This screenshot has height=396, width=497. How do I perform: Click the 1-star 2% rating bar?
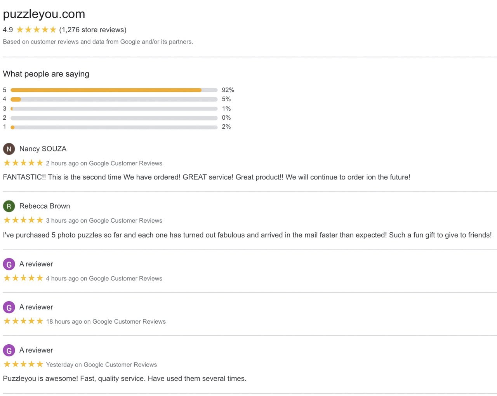pos(114,127)
